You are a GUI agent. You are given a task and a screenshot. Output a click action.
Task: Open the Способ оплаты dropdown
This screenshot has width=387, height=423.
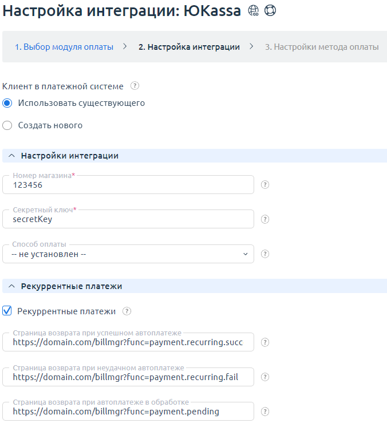tap(128, 254)
